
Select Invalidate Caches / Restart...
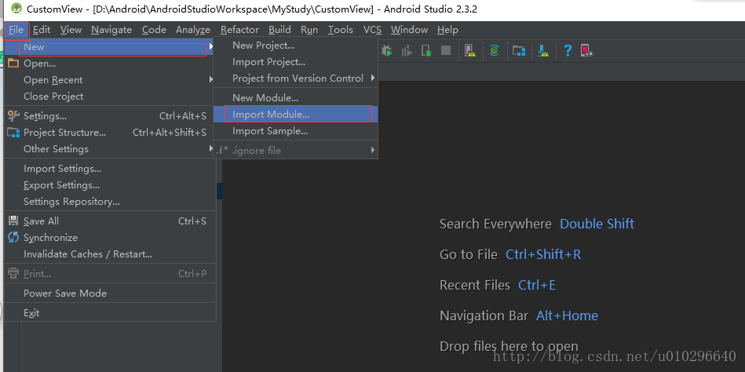(110, 254)
